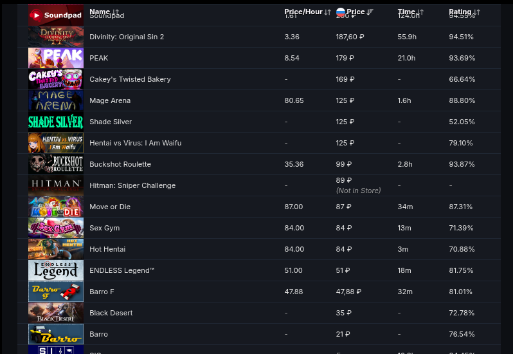
Task: Open Divinity: Original Sin 2 title
Action: [x=127, y=37]
